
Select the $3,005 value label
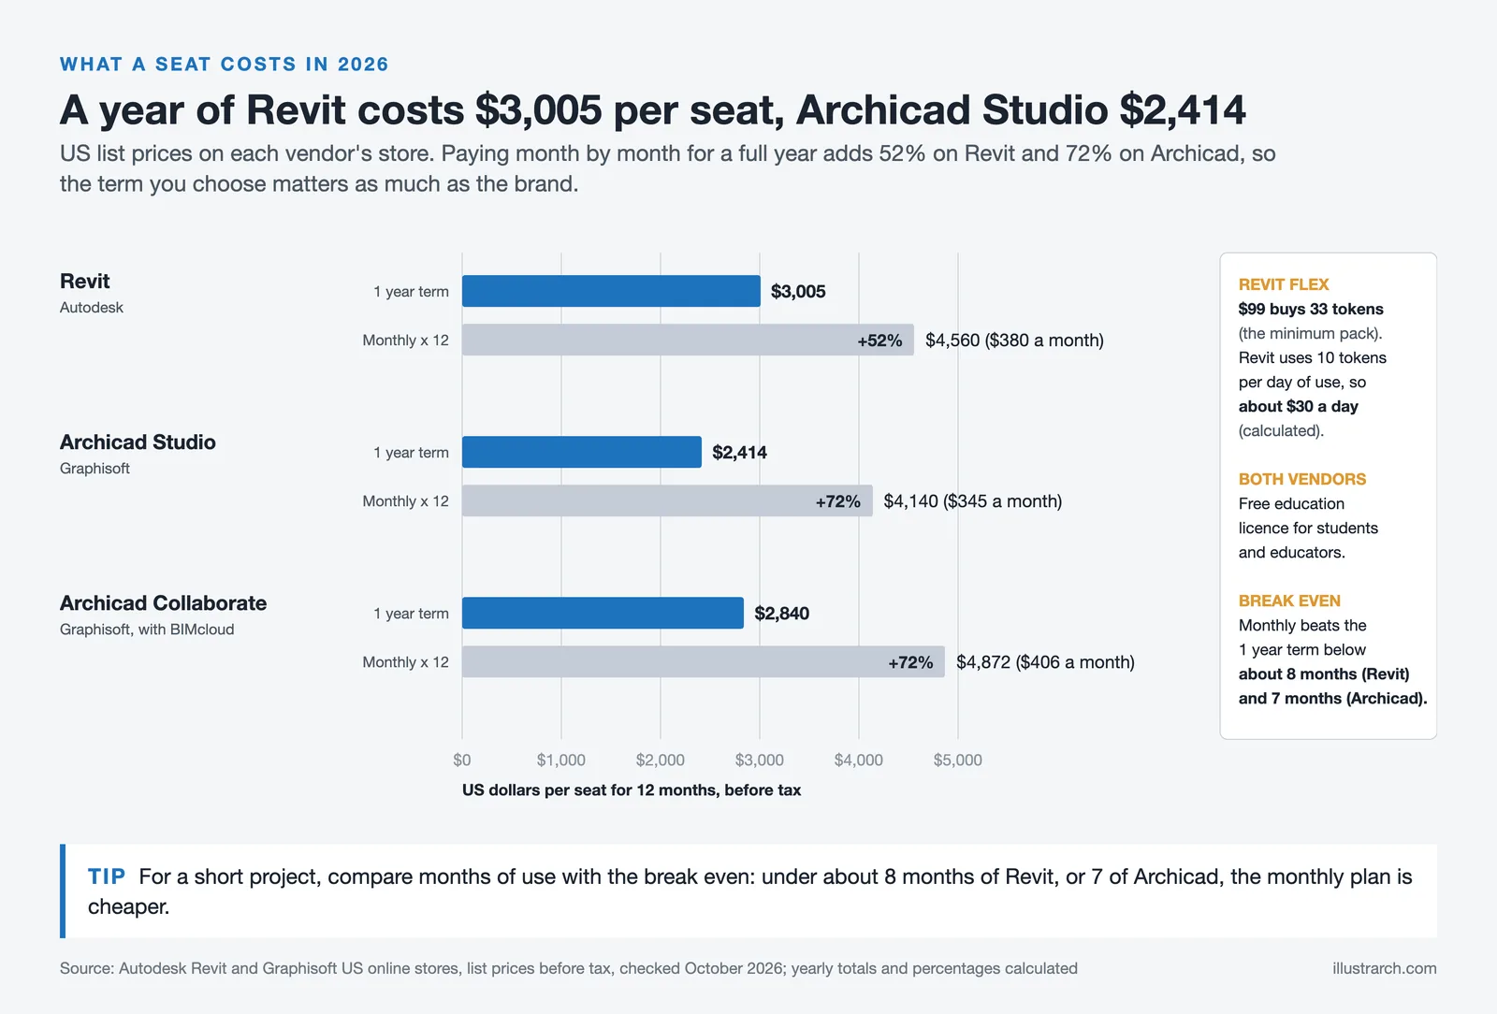[798, 291]
